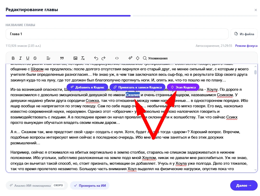The width and height of the screenshot is (260, 196).
Task: Click the scrollbar down arrow in the editor
Action: [x=256, y=170]
